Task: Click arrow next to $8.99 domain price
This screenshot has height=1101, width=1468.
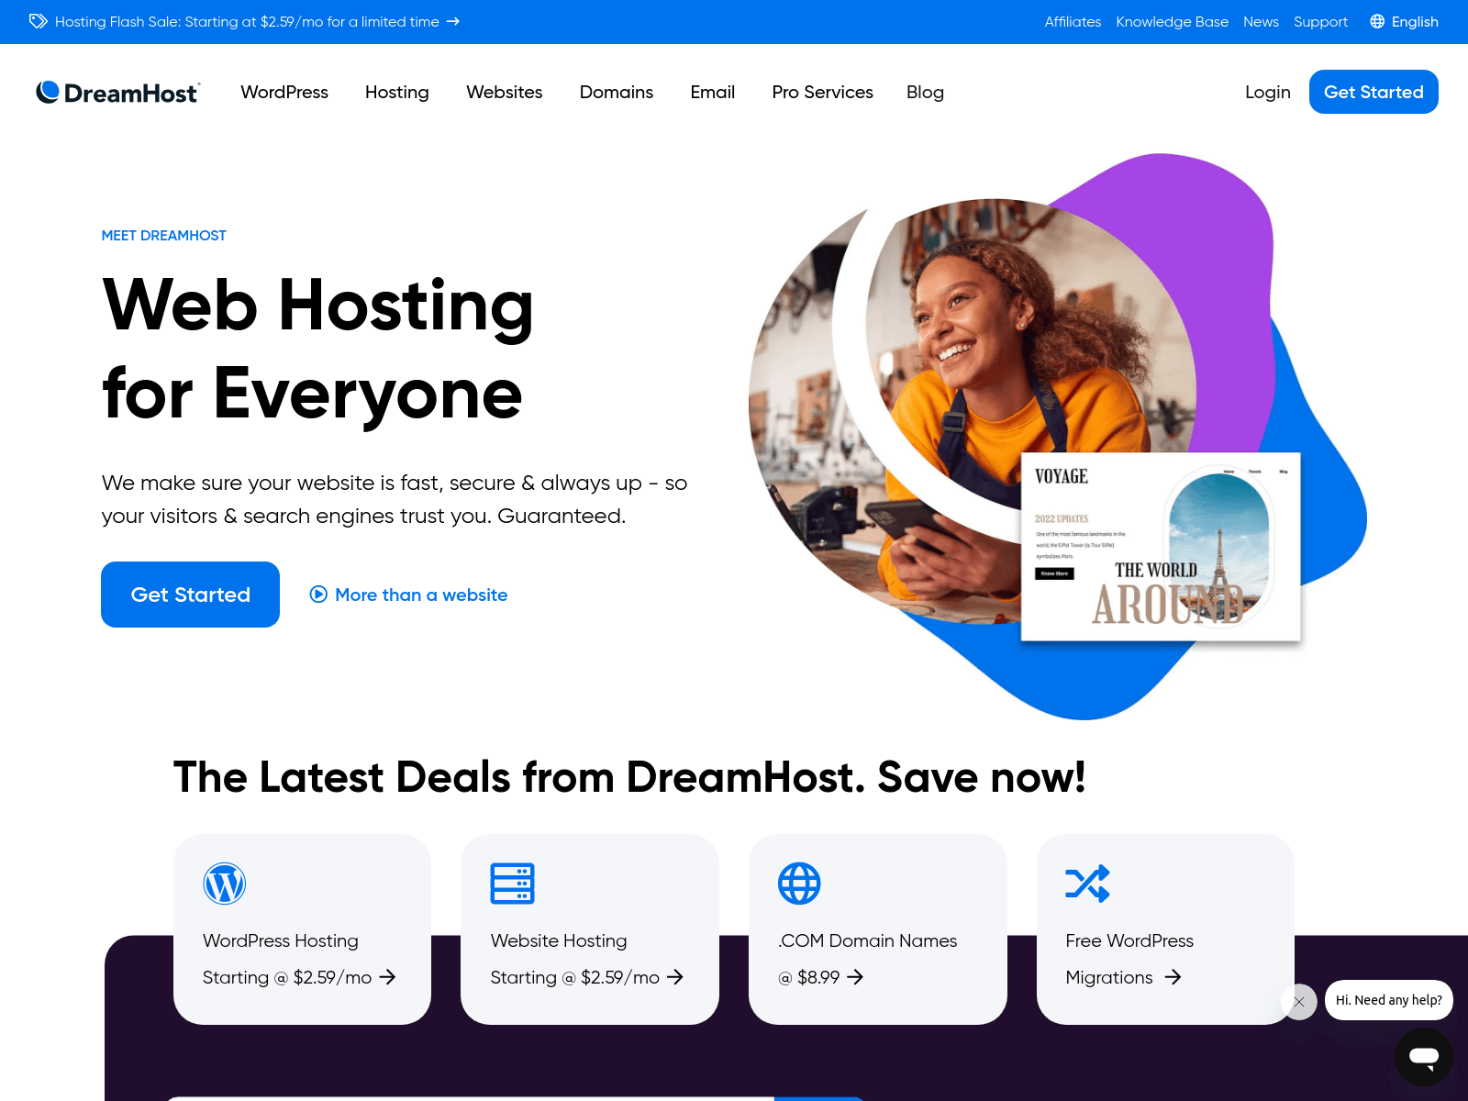Action: (855, 977)
